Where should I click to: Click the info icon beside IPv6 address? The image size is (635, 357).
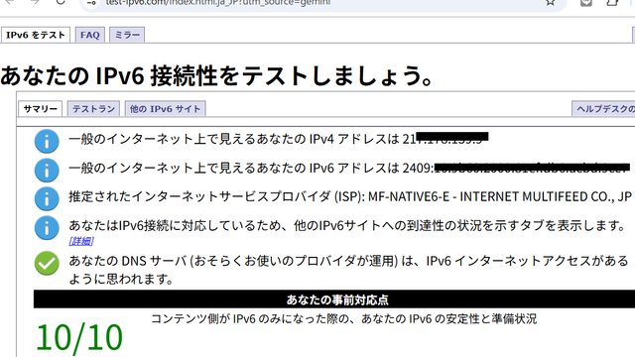47,170
